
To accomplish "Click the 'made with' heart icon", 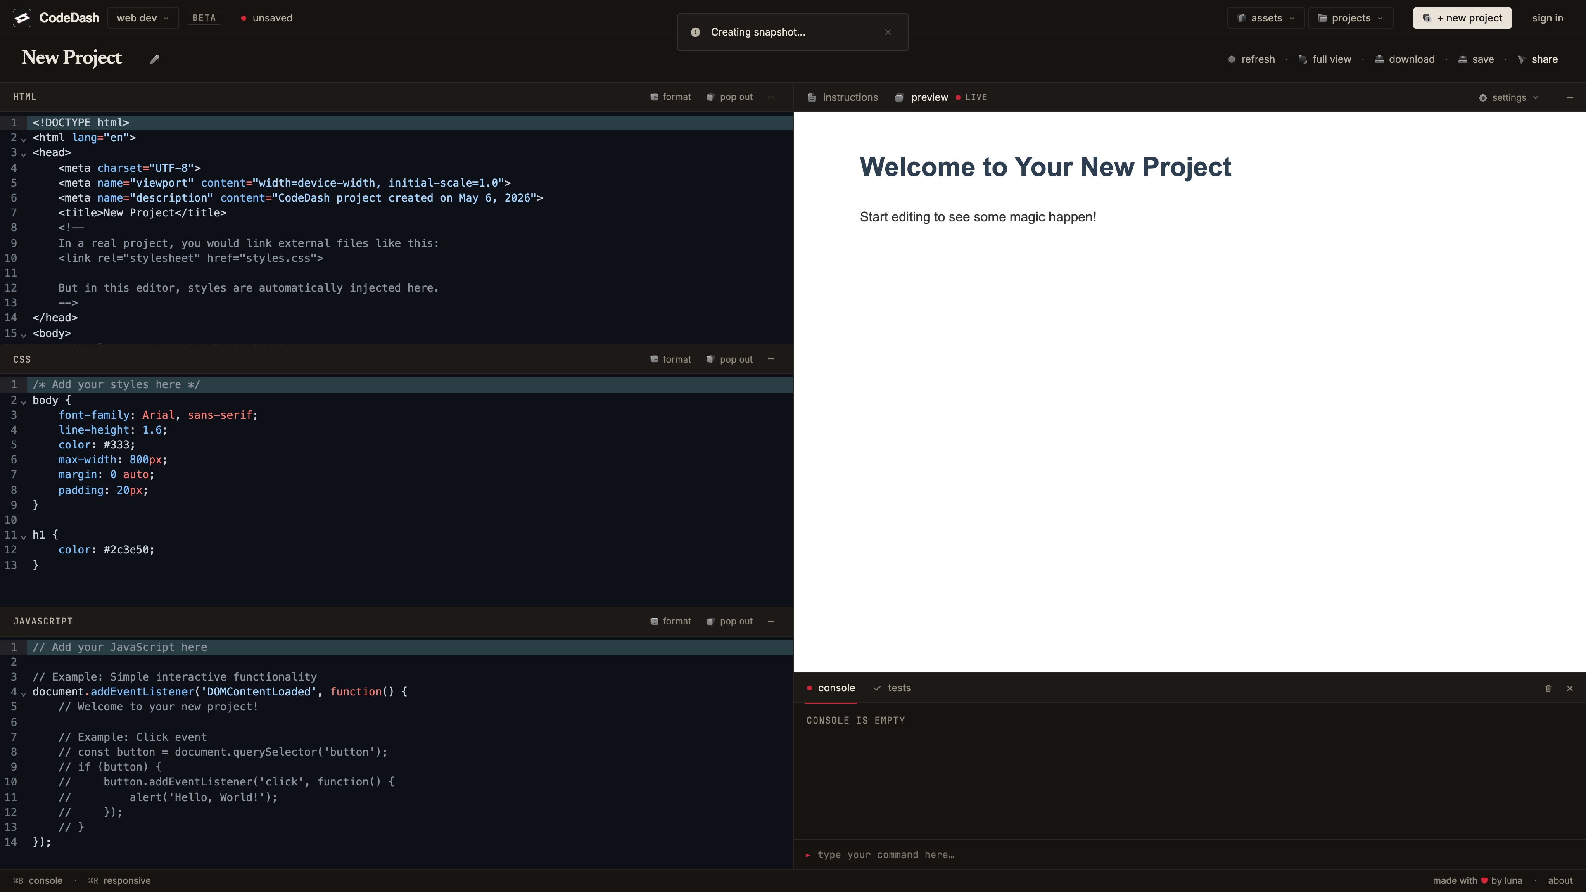I will point(1484,880).
